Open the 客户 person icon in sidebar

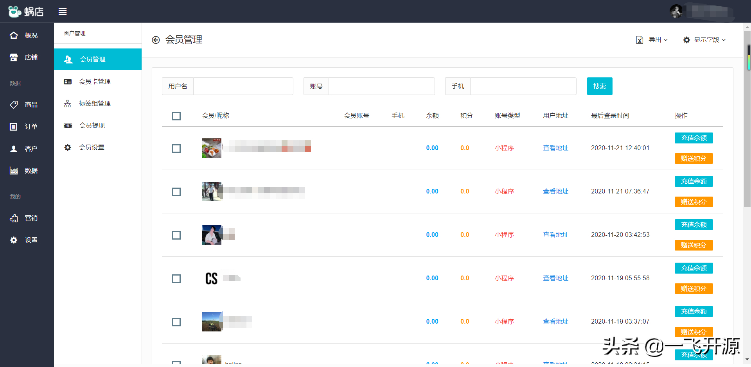[x=14, y=149]
